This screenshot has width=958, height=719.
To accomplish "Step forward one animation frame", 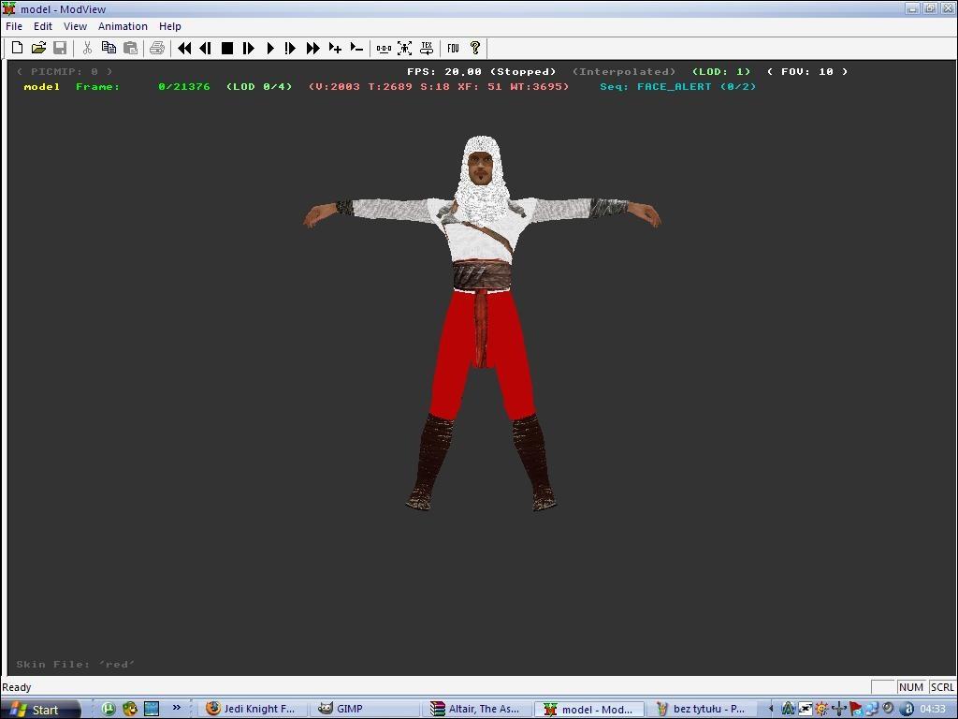I will (x=248, y=48).
